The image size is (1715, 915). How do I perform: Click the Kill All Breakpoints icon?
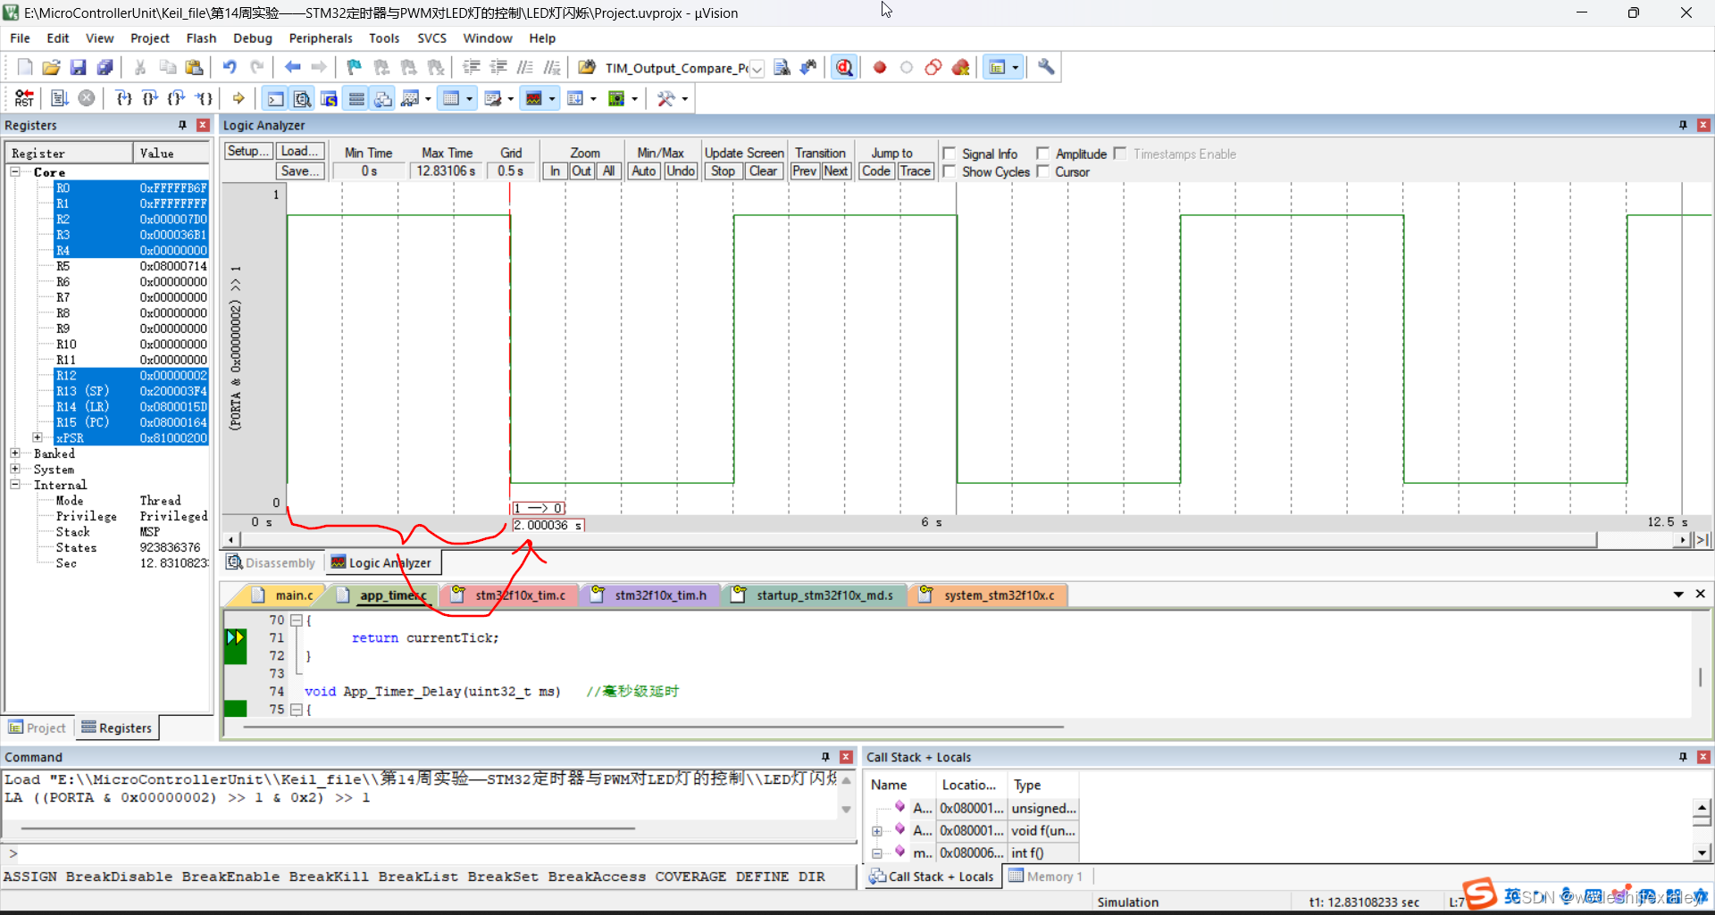pyautogui.click(x=961, y=67)
